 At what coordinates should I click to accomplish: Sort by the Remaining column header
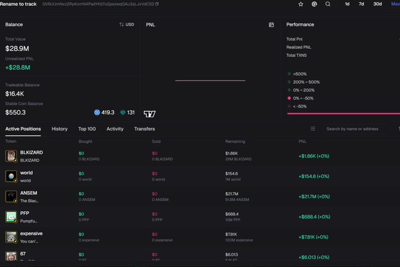point(235,141)
